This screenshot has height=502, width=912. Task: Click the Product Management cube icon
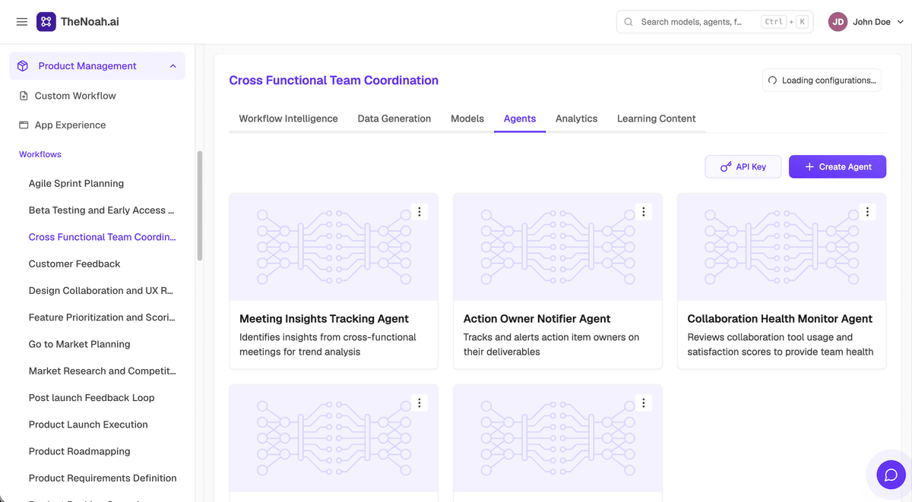(x=23, y=66)
